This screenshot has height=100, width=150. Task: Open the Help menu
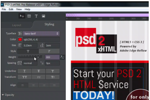[x=27, y=9]
